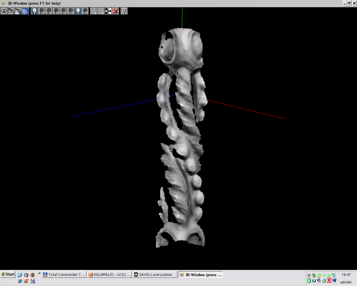Click the Bluetooth icon in system tray
This screenshot has width=357, height=286.
tap(309, 281)
